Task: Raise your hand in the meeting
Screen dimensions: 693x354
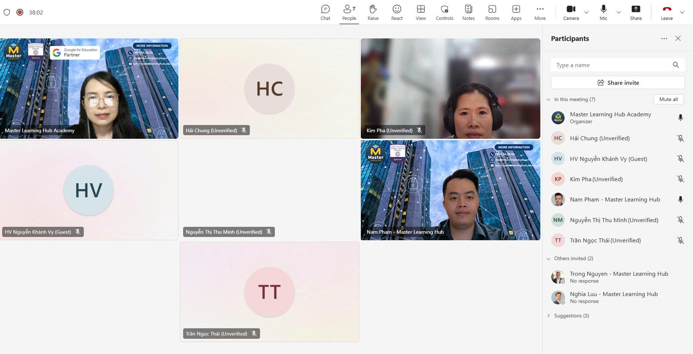Action: [x=373, y=12]
